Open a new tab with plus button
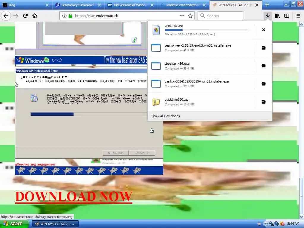This screenshot has height=228, width=304. click(267, 5)
